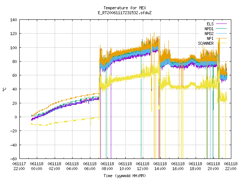The height and width of the screenshot is (179, 238).
Task: Select the NPD1 legend label
Action: (x=209, y=29)
